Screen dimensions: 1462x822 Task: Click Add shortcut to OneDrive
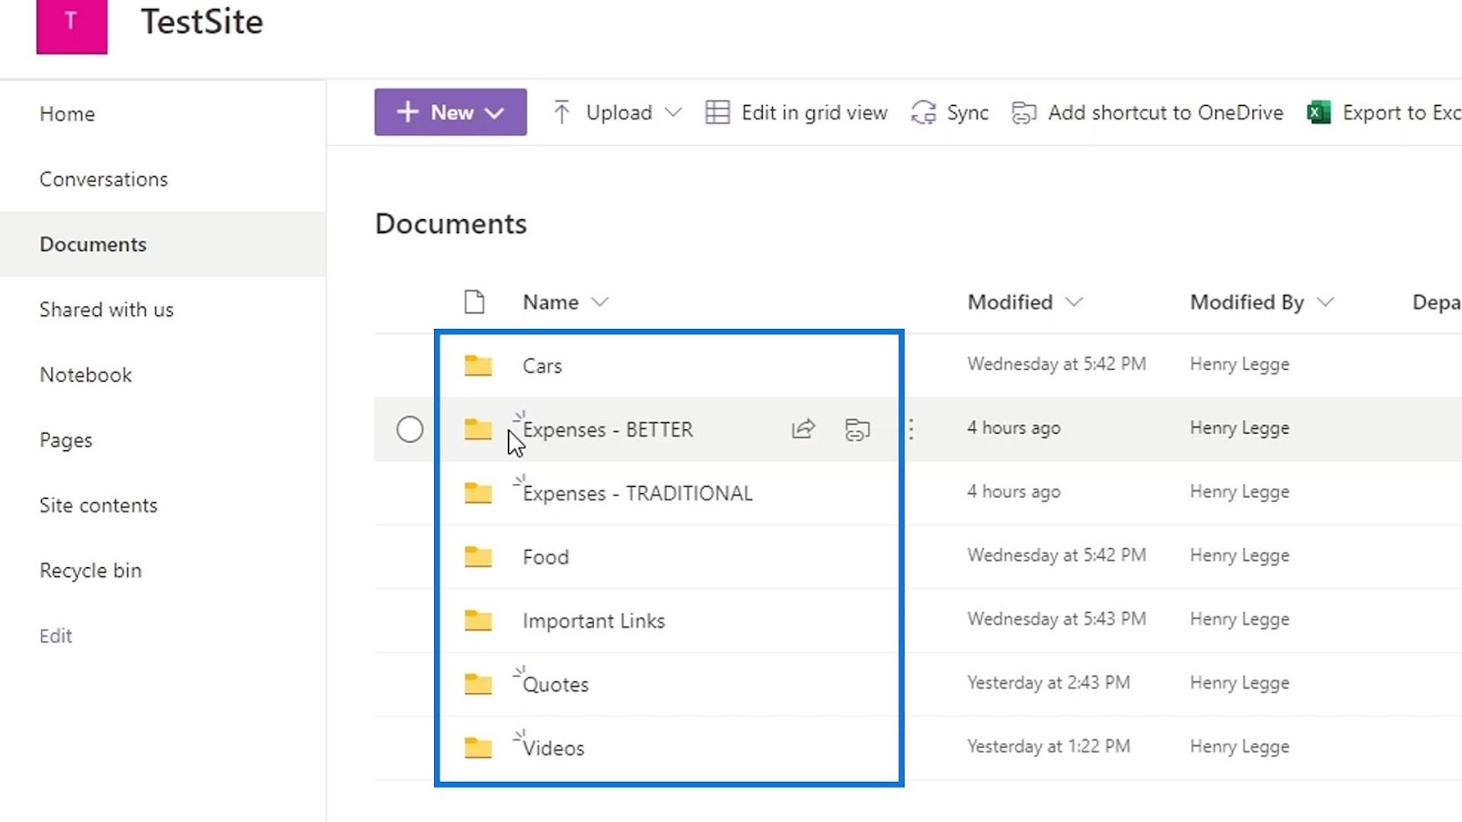(x=1165, y=112)
